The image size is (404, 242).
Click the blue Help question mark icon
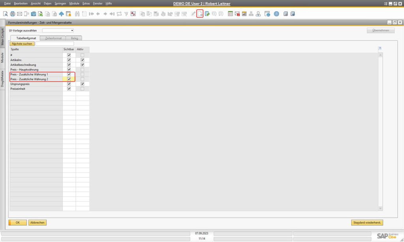(277, 14)
